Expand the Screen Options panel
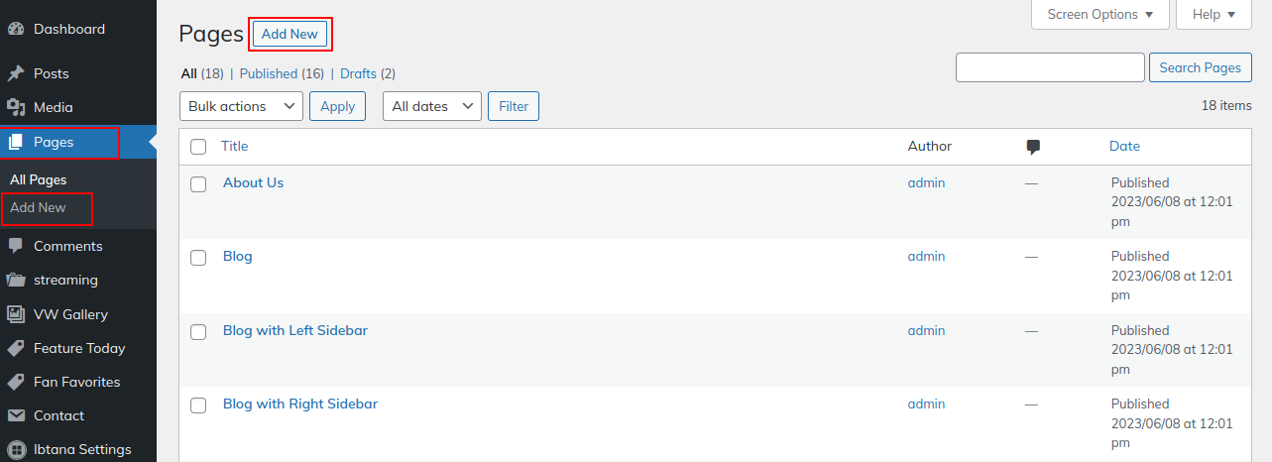The image size is (1272, 462). pyautogui.click(x=1099, y=15)
